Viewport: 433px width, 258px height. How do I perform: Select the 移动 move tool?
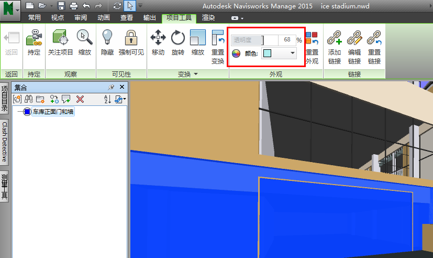coord(158,38)
